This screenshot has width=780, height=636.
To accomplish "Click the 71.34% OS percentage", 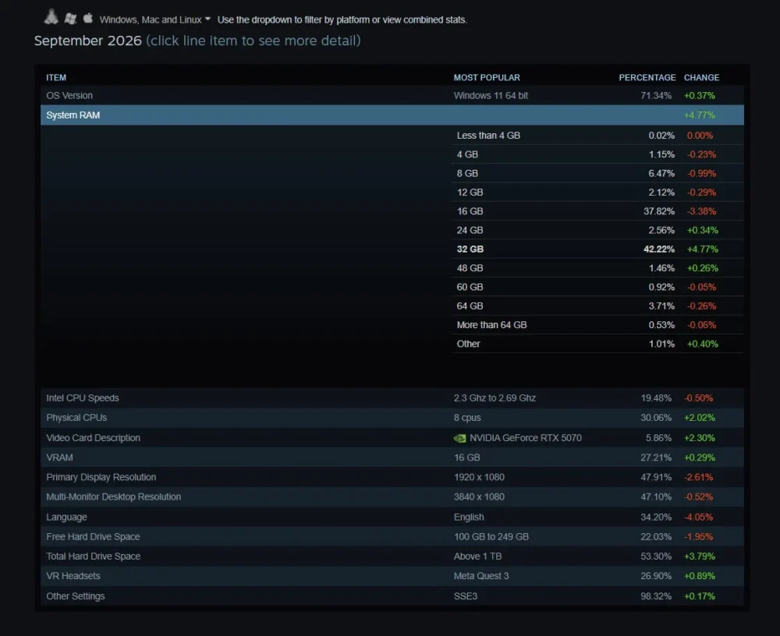I will (x=656, y=95).
